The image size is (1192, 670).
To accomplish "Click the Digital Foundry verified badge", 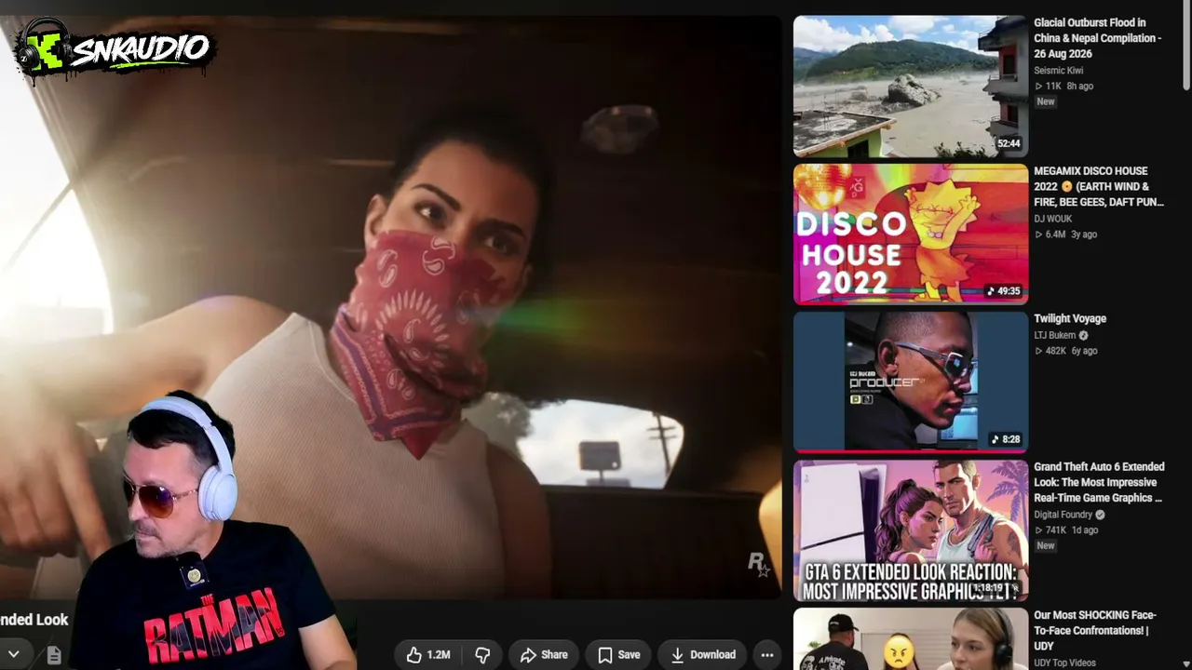I will 1100,515.
